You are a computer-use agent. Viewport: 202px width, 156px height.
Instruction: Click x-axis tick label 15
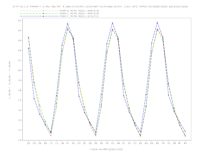tap(56, 143)
